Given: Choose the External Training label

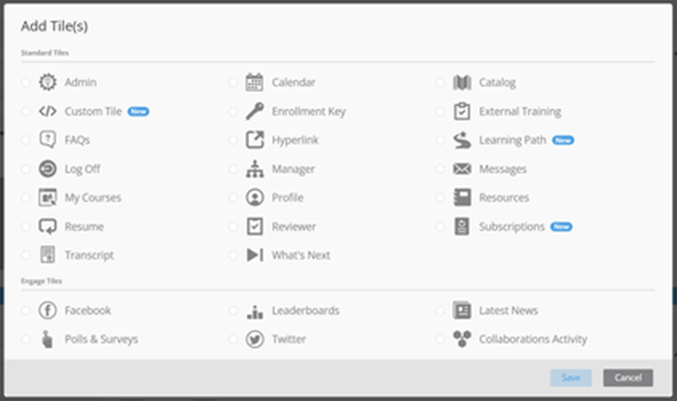Looking at the screenshot, I should pyautogui.click(x=520, y=111).
